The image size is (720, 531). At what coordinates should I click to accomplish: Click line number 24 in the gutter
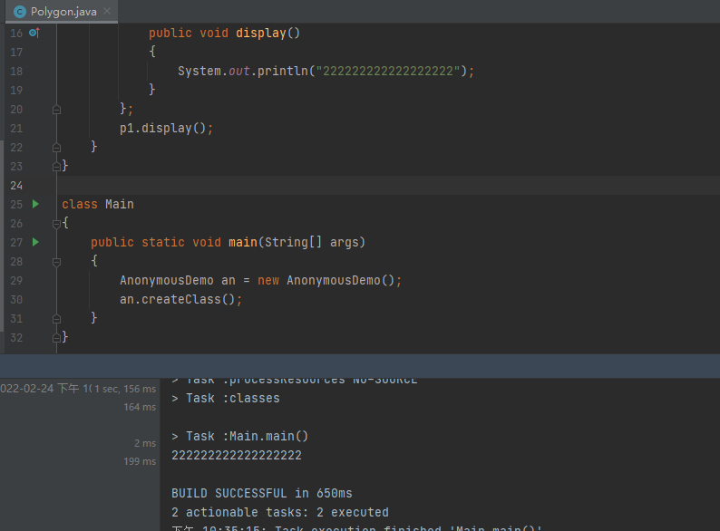point(15,185)
